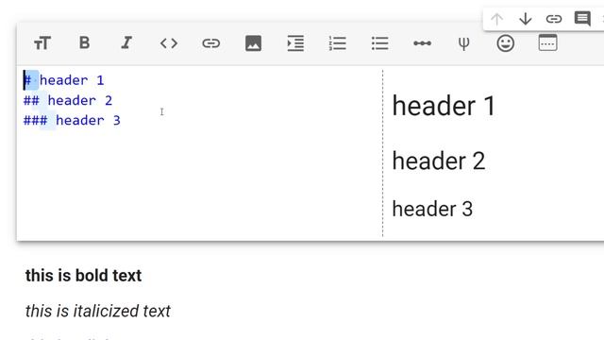Move cell up with arrow
Image resolution: width=604 pixels, height=340 pixels.
[497, 19]
